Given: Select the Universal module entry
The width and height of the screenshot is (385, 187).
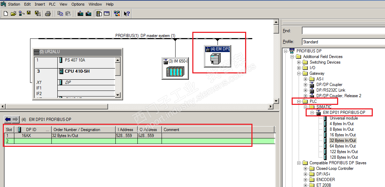Looking at the screenshot, I should click(x=344, y=118).
